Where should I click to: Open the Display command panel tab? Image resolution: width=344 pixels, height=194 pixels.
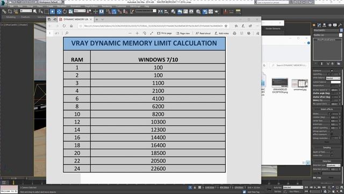click(335, 25)
